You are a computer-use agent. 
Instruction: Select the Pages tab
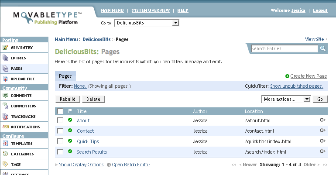coord(65,76)
